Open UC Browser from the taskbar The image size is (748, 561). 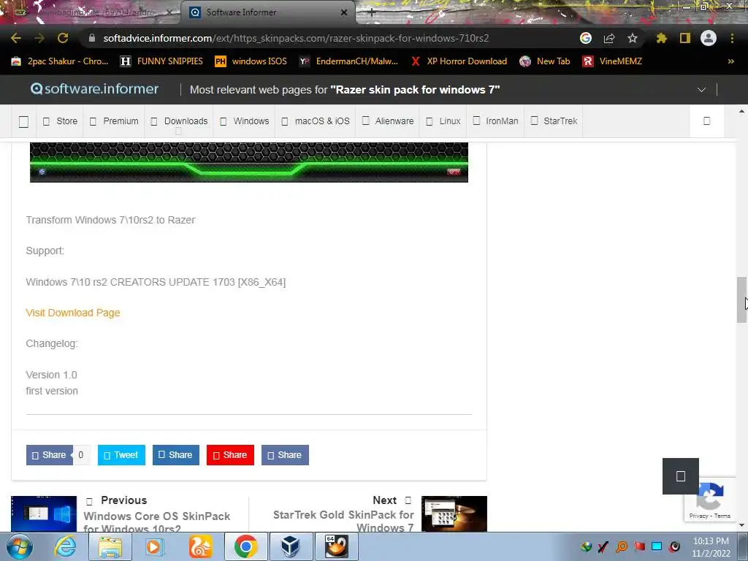(x=200, y=546)
